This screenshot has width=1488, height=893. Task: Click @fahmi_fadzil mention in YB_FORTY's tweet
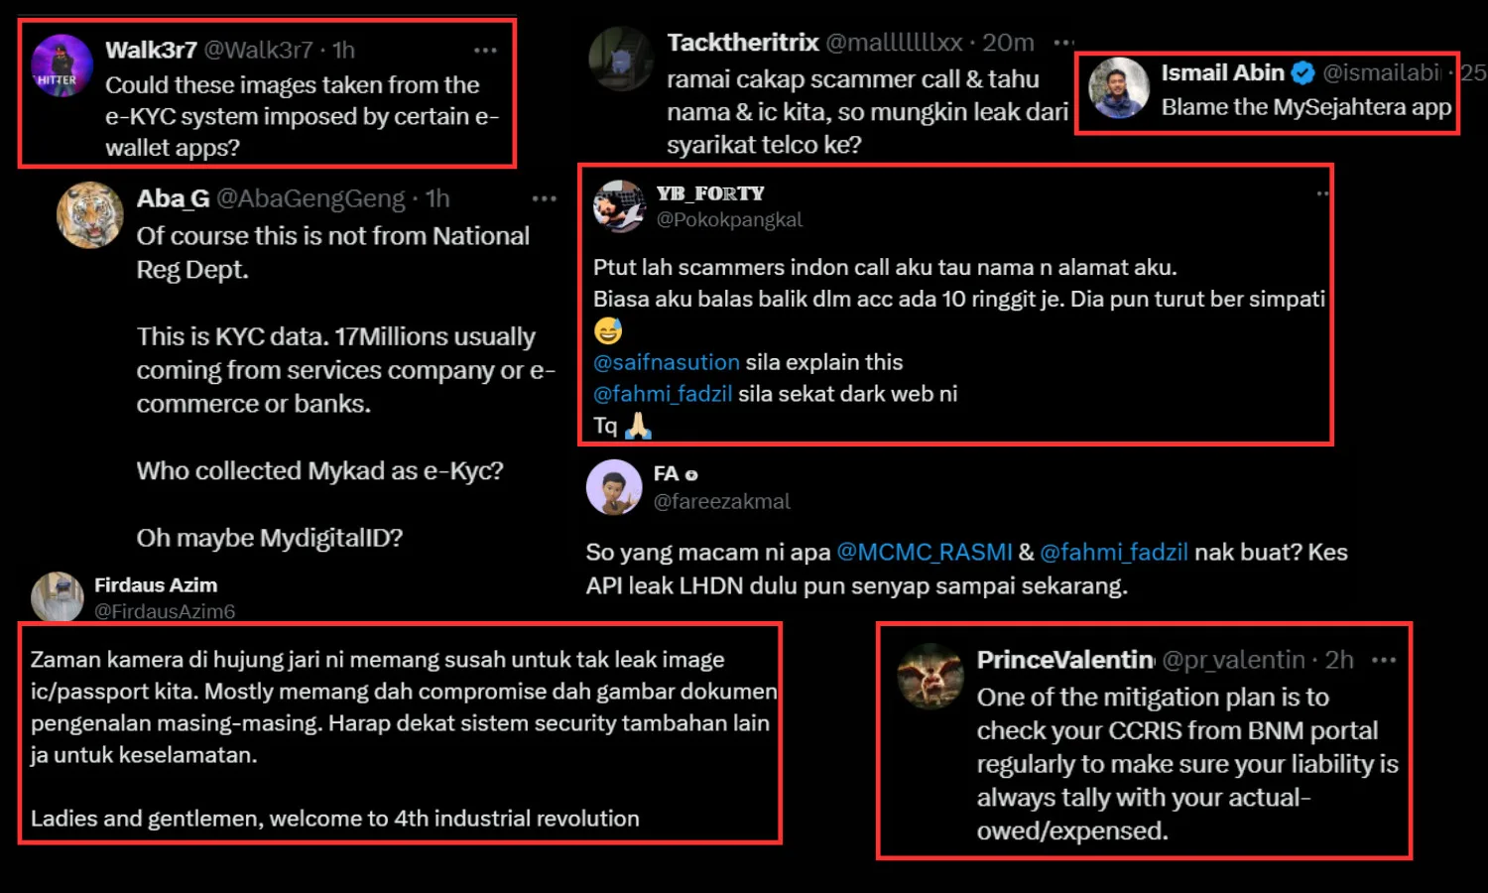pos(663,394)
